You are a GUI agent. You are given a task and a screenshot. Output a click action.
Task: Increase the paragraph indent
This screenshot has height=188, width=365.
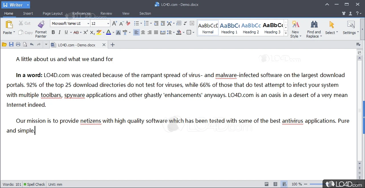162,23
